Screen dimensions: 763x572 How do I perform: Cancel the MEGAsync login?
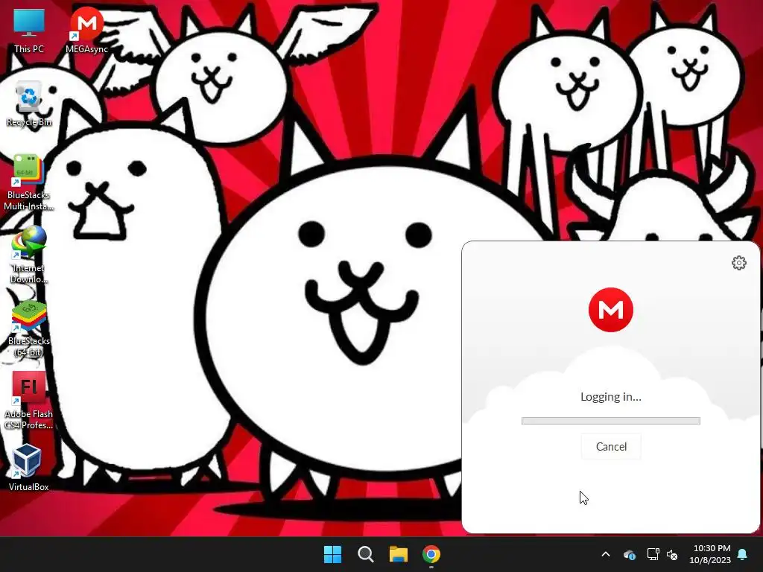pos(611,447)
